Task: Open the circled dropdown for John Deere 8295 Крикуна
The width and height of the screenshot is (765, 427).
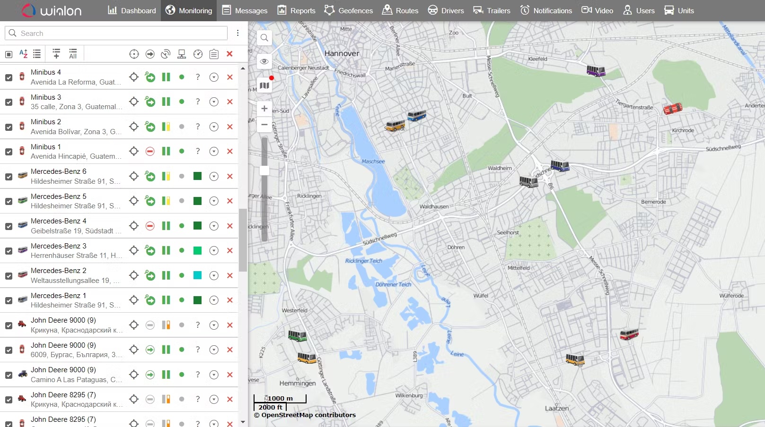Action: point(214,399)
